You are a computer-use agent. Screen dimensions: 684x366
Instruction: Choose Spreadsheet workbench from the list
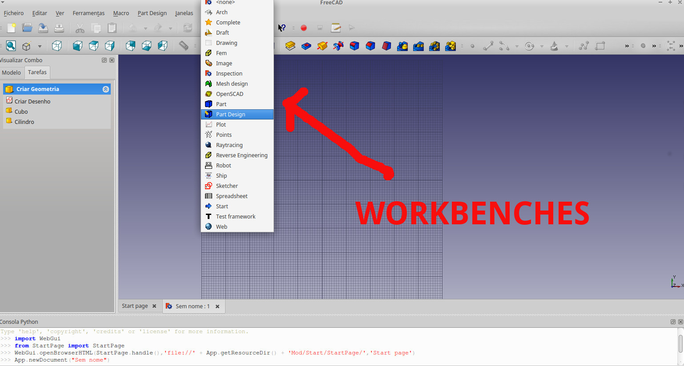pyautogui.click(x=237, y=196)
